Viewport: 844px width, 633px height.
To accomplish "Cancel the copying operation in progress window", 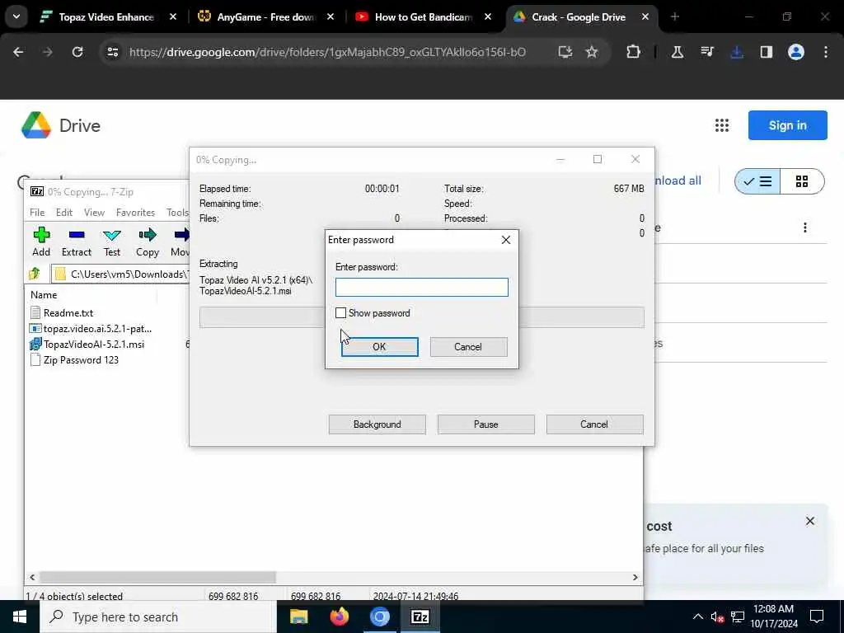I will pos(594,424).
